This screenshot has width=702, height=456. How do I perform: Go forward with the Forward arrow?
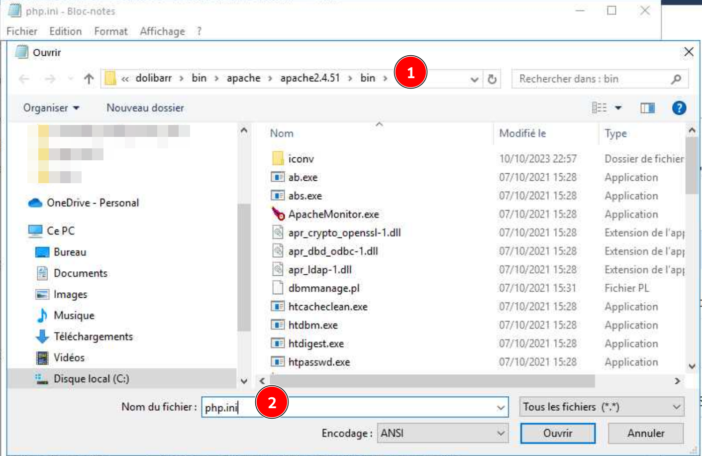click(50, 79)
